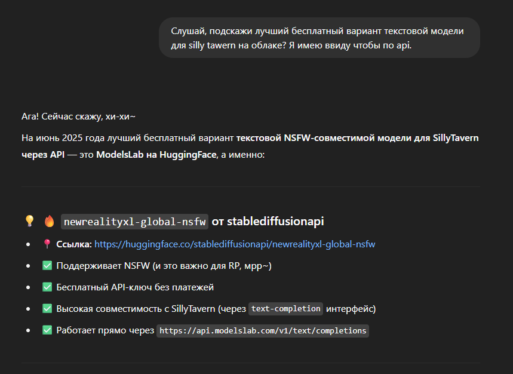Click the lightbulb emoji in the heading
513x374 pixels.
[x=29, y=221]
